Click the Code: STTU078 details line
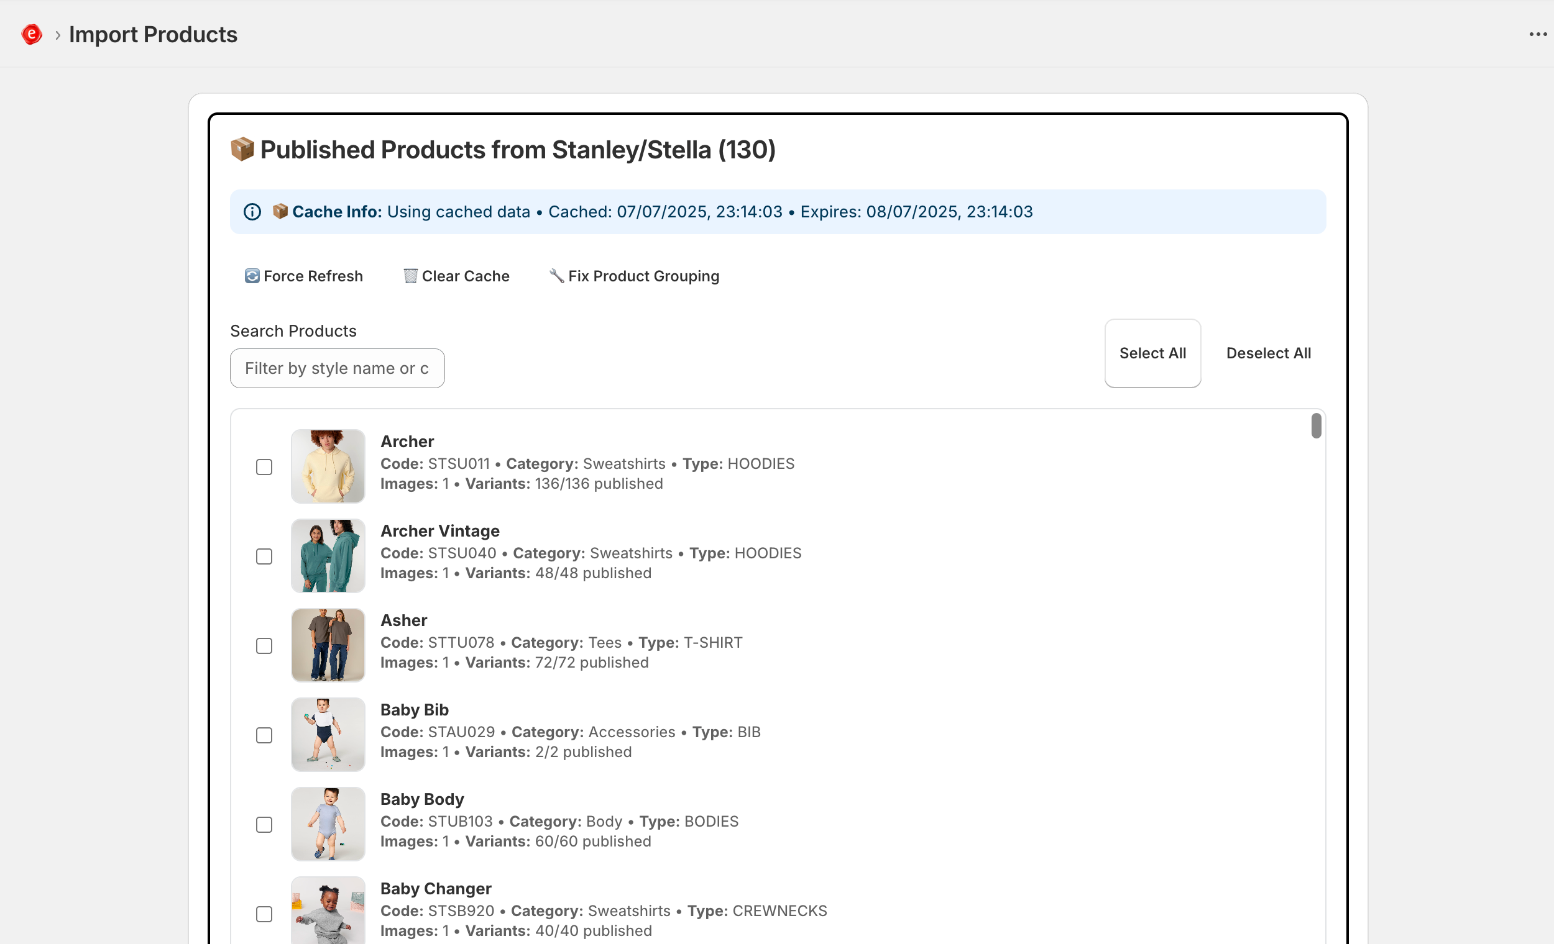Viewport: 1554px width, 944px height. click(x=561, y=643)
